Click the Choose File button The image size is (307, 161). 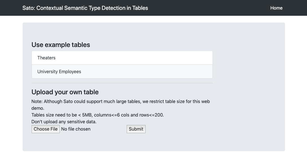46,129
